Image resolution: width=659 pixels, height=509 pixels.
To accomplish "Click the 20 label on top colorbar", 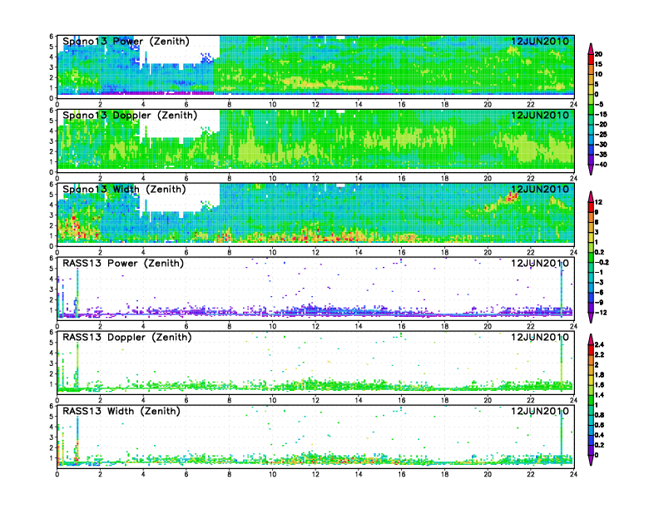I will point(598,54).
